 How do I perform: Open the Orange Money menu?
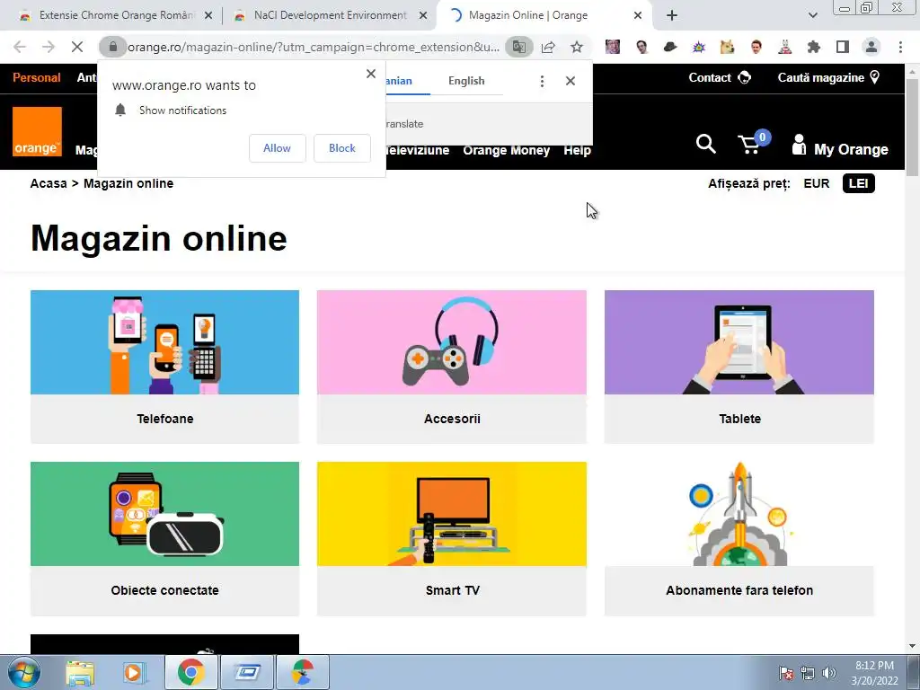507,150
